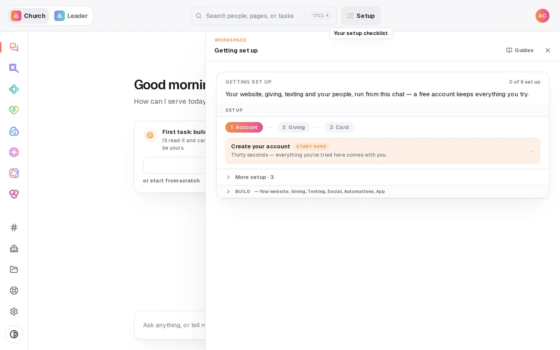
Task: Click the input field in First task card
Action: (x=174, y=165)
